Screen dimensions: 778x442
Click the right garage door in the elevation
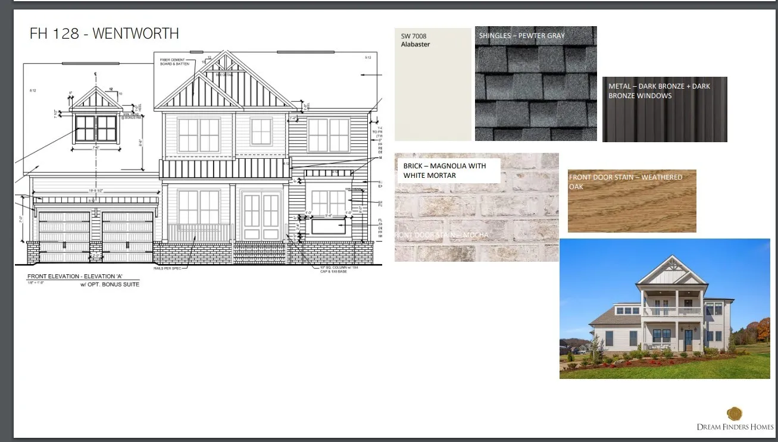tap(127, 236)
